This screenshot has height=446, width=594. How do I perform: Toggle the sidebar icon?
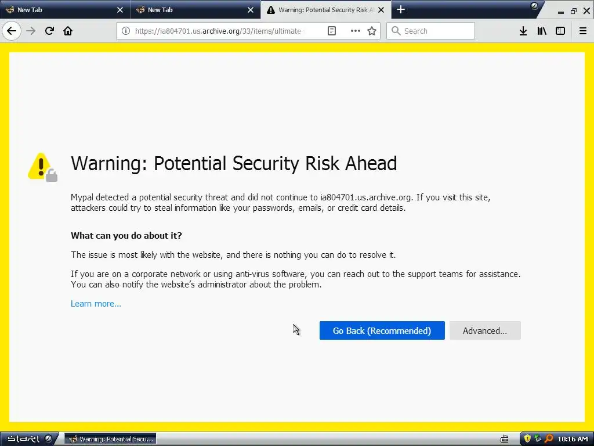[x=560, y=31]
